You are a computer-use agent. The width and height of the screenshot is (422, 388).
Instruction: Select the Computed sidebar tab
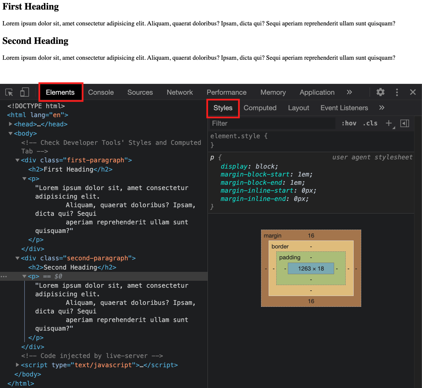[260, 108]
